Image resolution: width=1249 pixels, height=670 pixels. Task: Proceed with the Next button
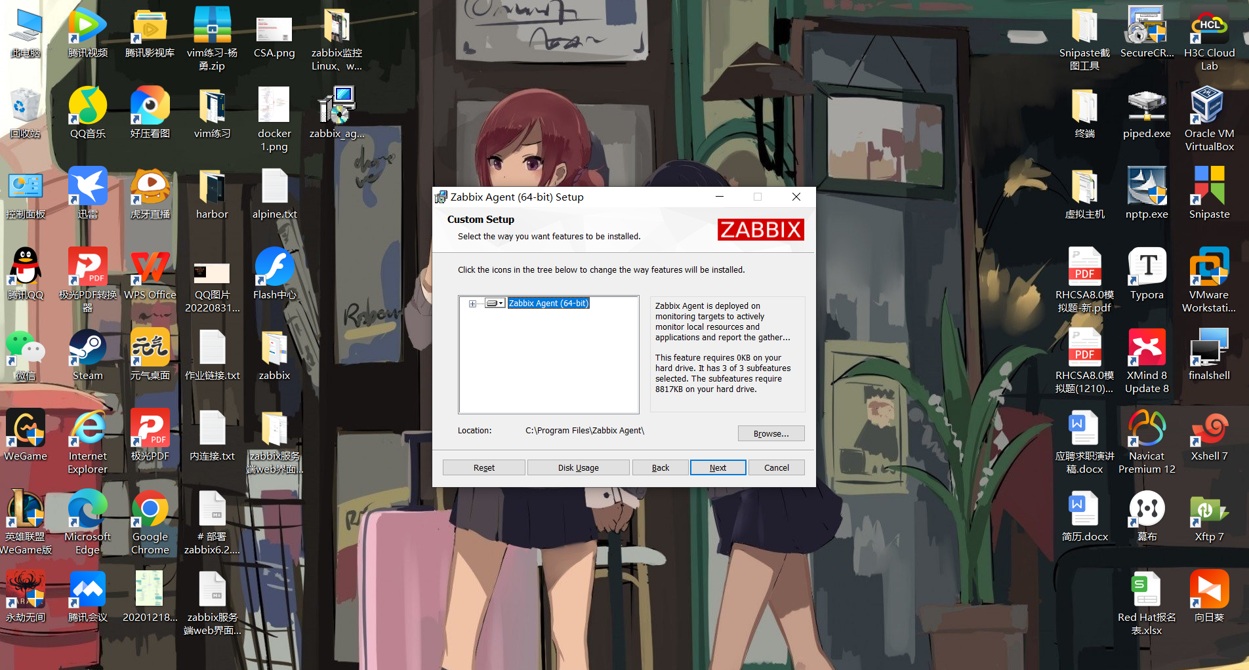pyautogui.click(x=718, y=467)
